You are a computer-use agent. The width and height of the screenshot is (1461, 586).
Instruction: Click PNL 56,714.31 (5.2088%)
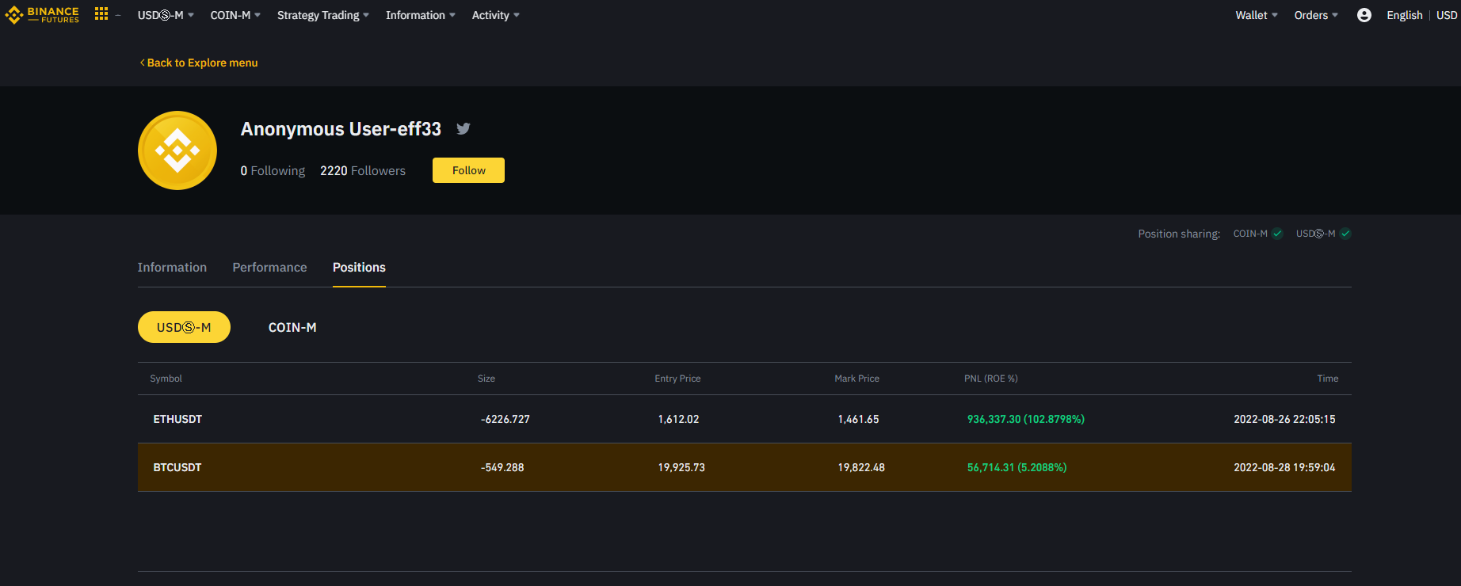1017,467
